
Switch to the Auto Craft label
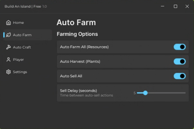coord(22,47)
